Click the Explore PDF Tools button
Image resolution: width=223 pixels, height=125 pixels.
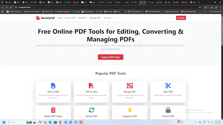pyautogui.click(x=111, y=57)
